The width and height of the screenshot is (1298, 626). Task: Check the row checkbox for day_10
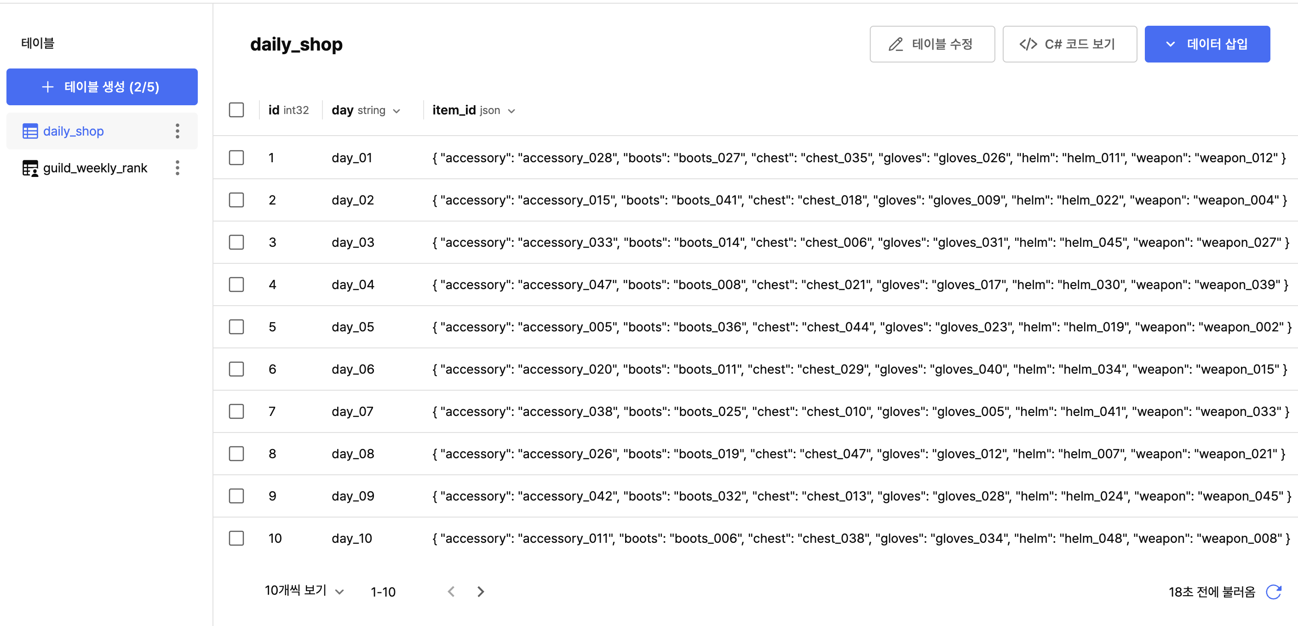pos(236,538)
